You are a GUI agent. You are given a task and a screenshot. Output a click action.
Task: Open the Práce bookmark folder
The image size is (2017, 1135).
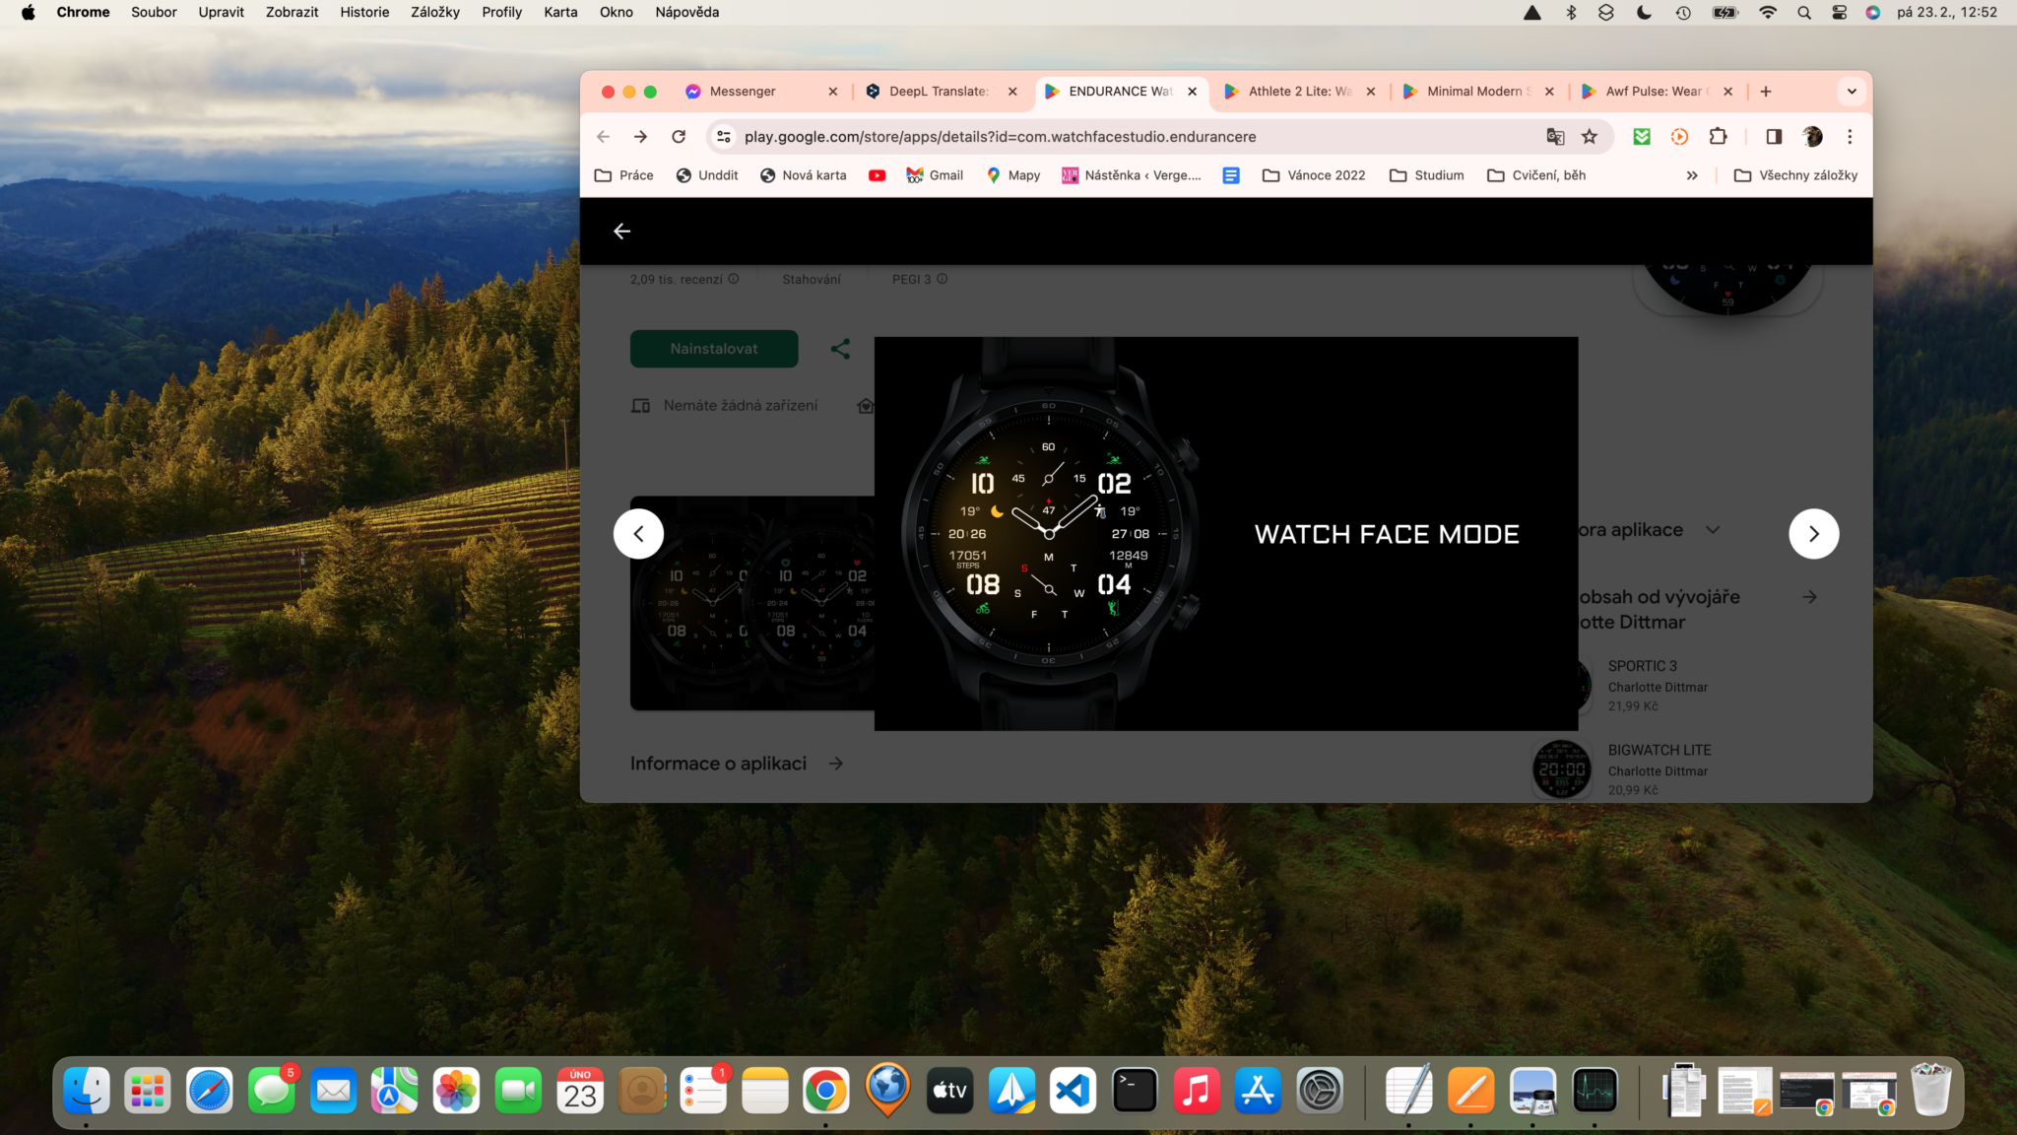pyautogui.click(x=624, y=175)
